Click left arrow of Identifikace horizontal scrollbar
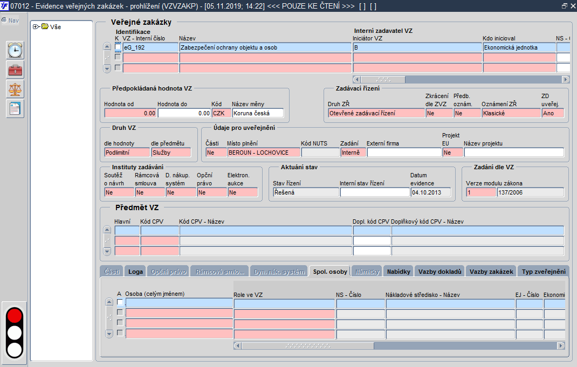This screenshot has height=367, width=577. (356, 79)
